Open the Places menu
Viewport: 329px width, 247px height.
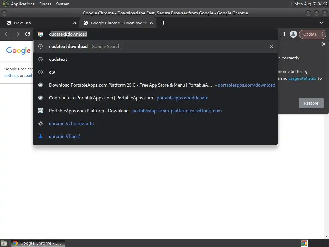[45, 4]
